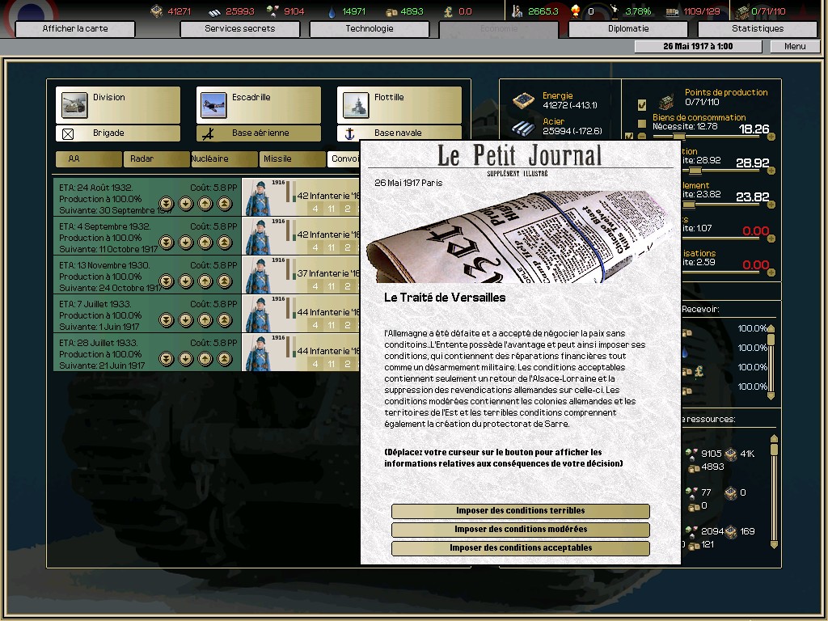
Task: Open the Services secrets screen
Action: click(239, 28)
